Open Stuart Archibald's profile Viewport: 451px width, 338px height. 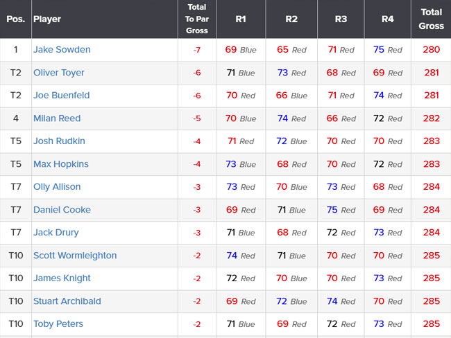coord(67,301)
